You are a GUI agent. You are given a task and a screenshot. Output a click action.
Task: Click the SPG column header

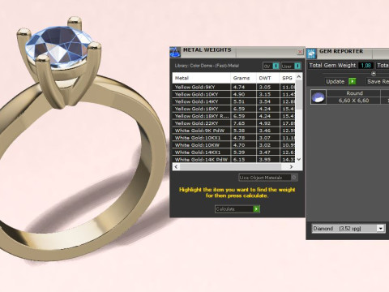[x=287, y=78]
